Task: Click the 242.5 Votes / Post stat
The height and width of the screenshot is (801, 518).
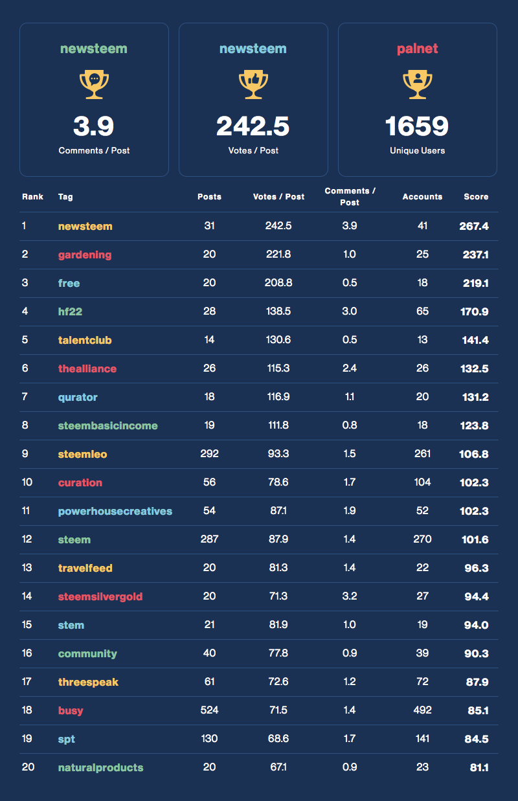Action: point(253,126)
